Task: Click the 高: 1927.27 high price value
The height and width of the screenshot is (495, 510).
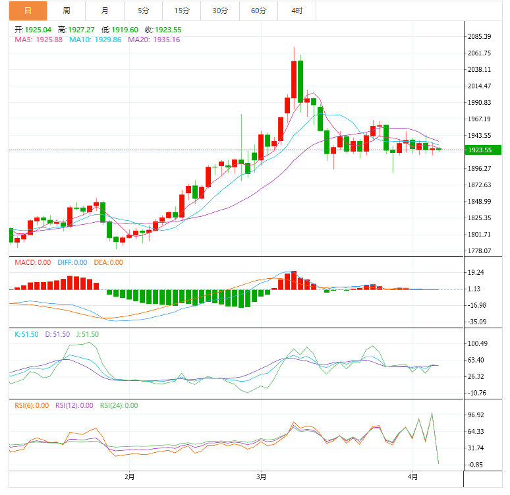Action: point(76,30)
